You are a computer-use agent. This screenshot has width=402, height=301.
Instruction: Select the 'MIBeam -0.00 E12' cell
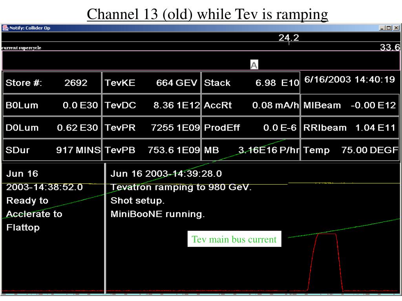350,105
